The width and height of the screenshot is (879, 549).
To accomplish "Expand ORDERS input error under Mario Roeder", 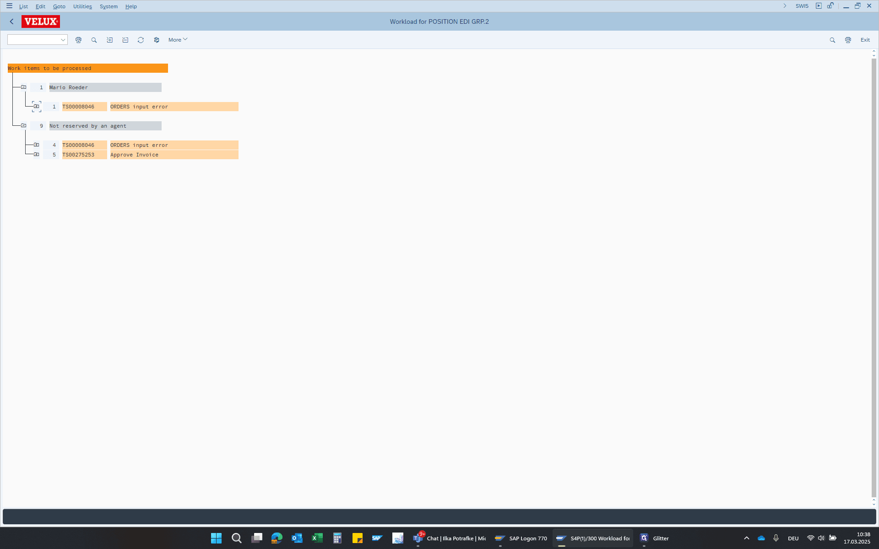I will pos(36,106).
